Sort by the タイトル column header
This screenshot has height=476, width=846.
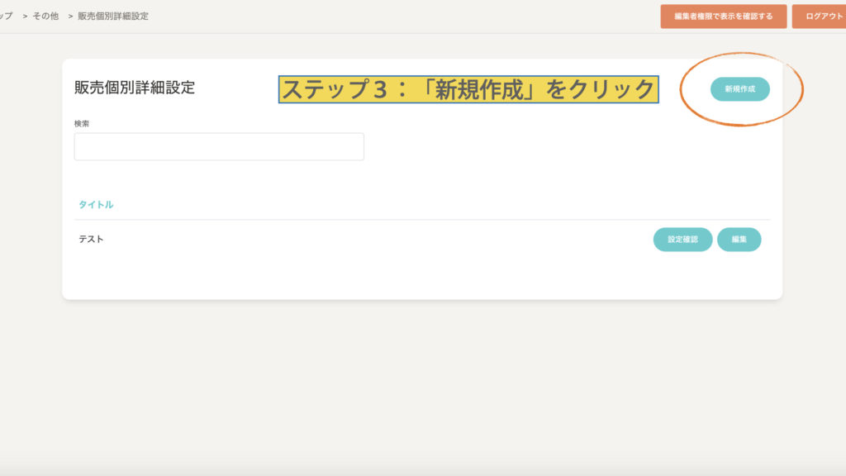(96, 204)
